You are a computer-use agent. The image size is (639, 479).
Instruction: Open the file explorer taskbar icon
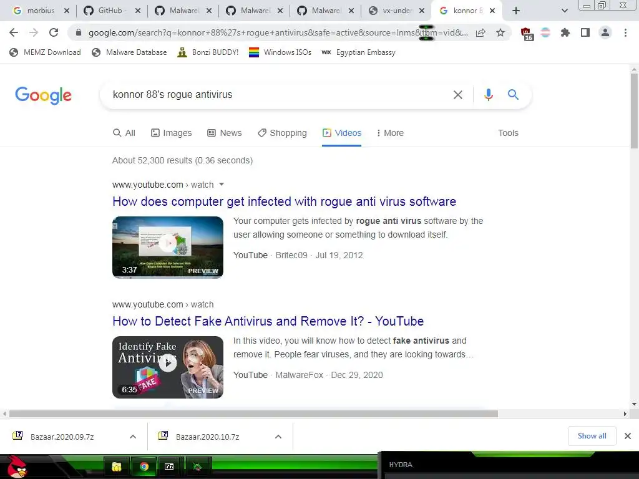(117, 467)
